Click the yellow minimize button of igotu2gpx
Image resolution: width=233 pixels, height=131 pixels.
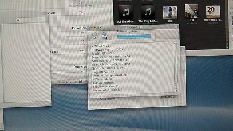point(95,28)
